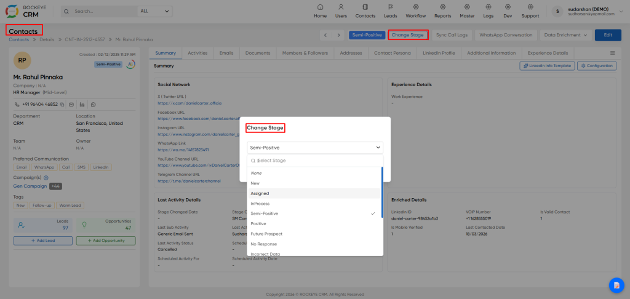Screen dimensions: 630x299
Task: Open the WhatsApp wa.me link
Action: [183, 149]
